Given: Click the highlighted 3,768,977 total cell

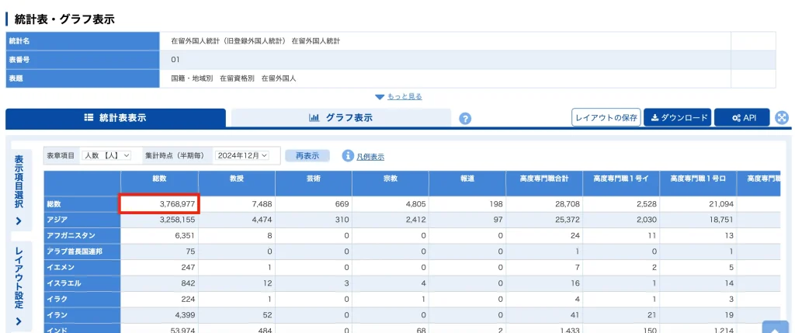Looking at the screenshot, I should pos(159,204).
